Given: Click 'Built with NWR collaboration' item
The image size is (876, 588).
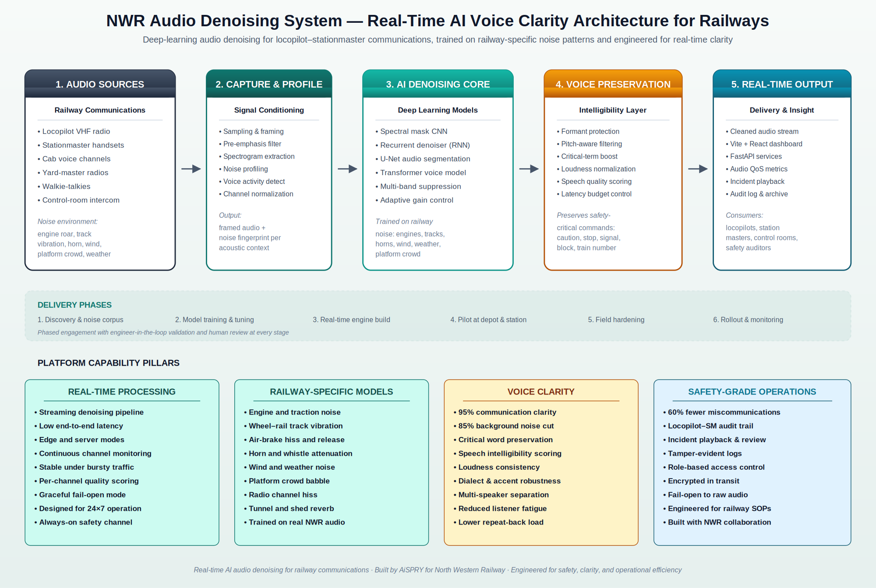Looking at the screenshot, I should click(x=717, y=522).
